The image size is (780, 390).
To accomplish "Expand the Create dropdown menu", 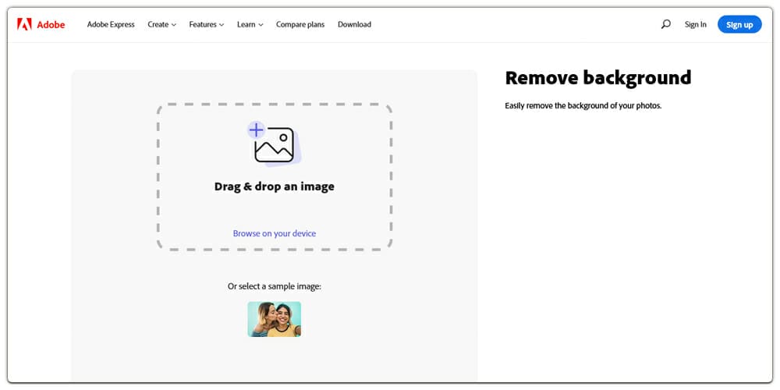I will coord(161,24).
